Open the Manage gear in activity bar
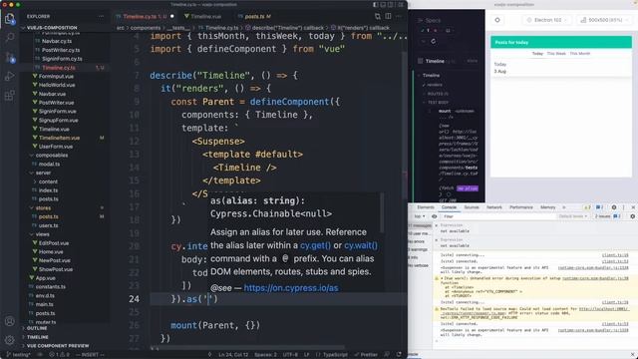This screenshot has width=638, height=359. [x=10, y=339]
